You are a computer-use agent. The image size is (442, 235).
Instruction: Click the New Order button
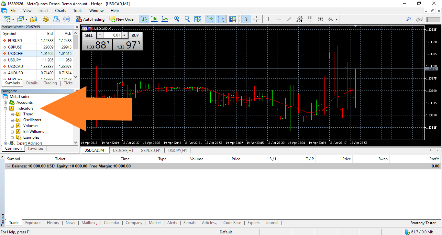pyautogui.click(x=122, y=19)
